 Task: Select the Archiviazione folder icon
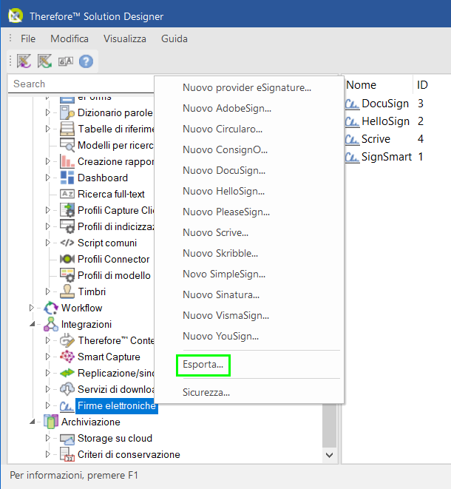click(51, 422)
